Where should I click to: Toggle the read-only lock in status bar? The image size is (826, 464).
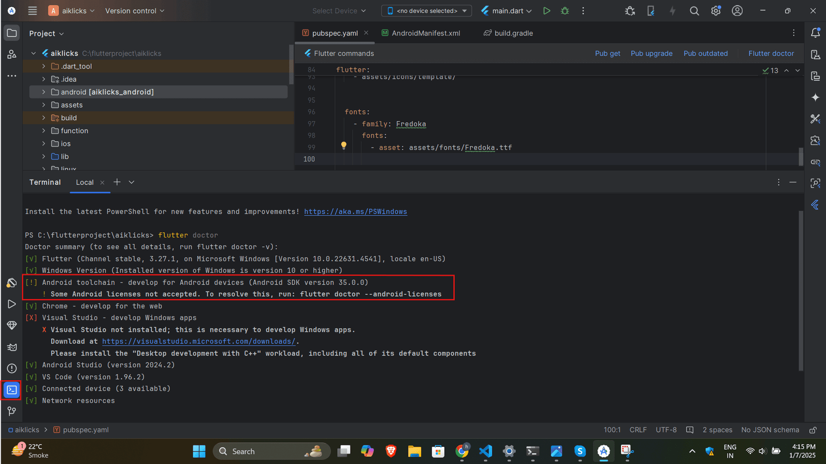(813, 430)
